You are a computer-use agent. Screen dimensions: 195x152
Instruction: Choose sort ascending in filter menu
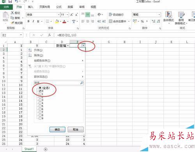point(56,50)
